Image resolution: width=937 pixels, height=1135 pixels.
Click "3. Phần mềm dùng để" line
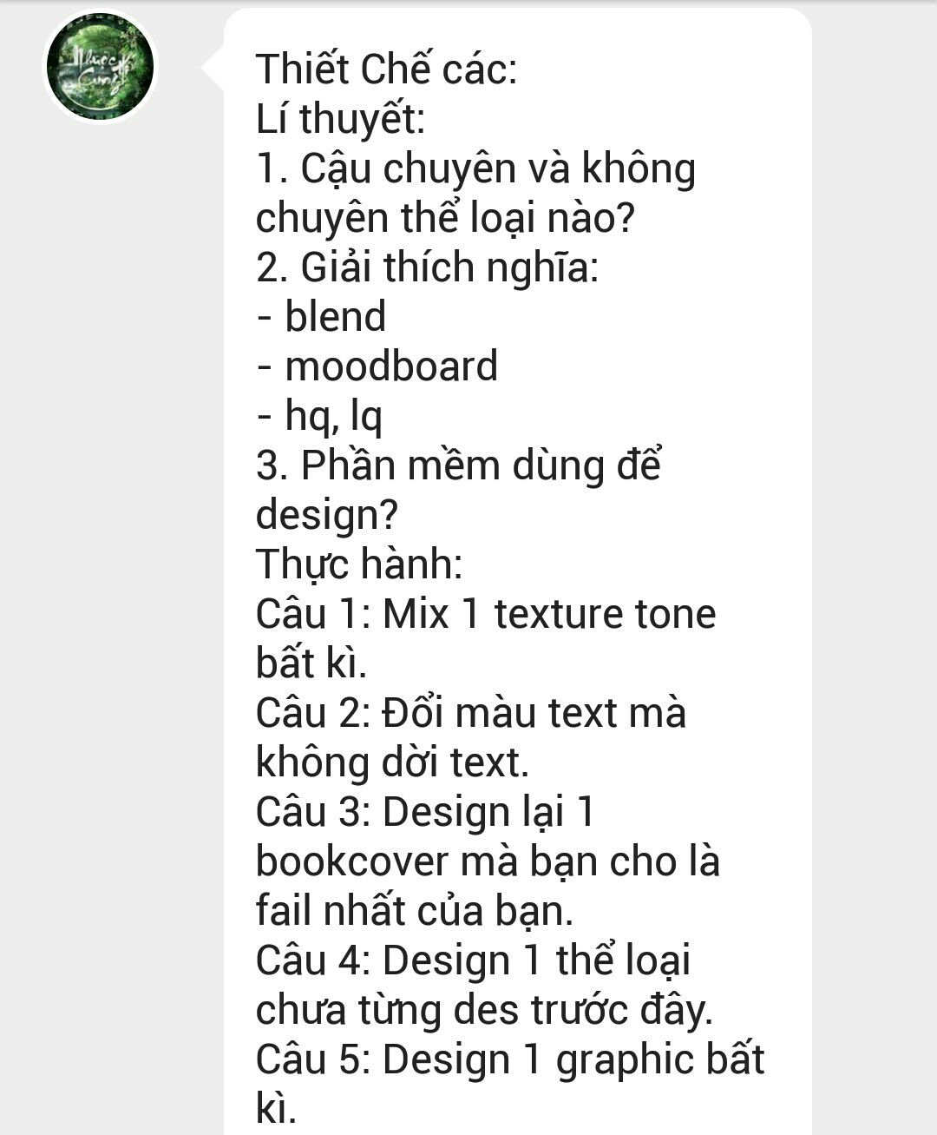[x=459, y=465]
